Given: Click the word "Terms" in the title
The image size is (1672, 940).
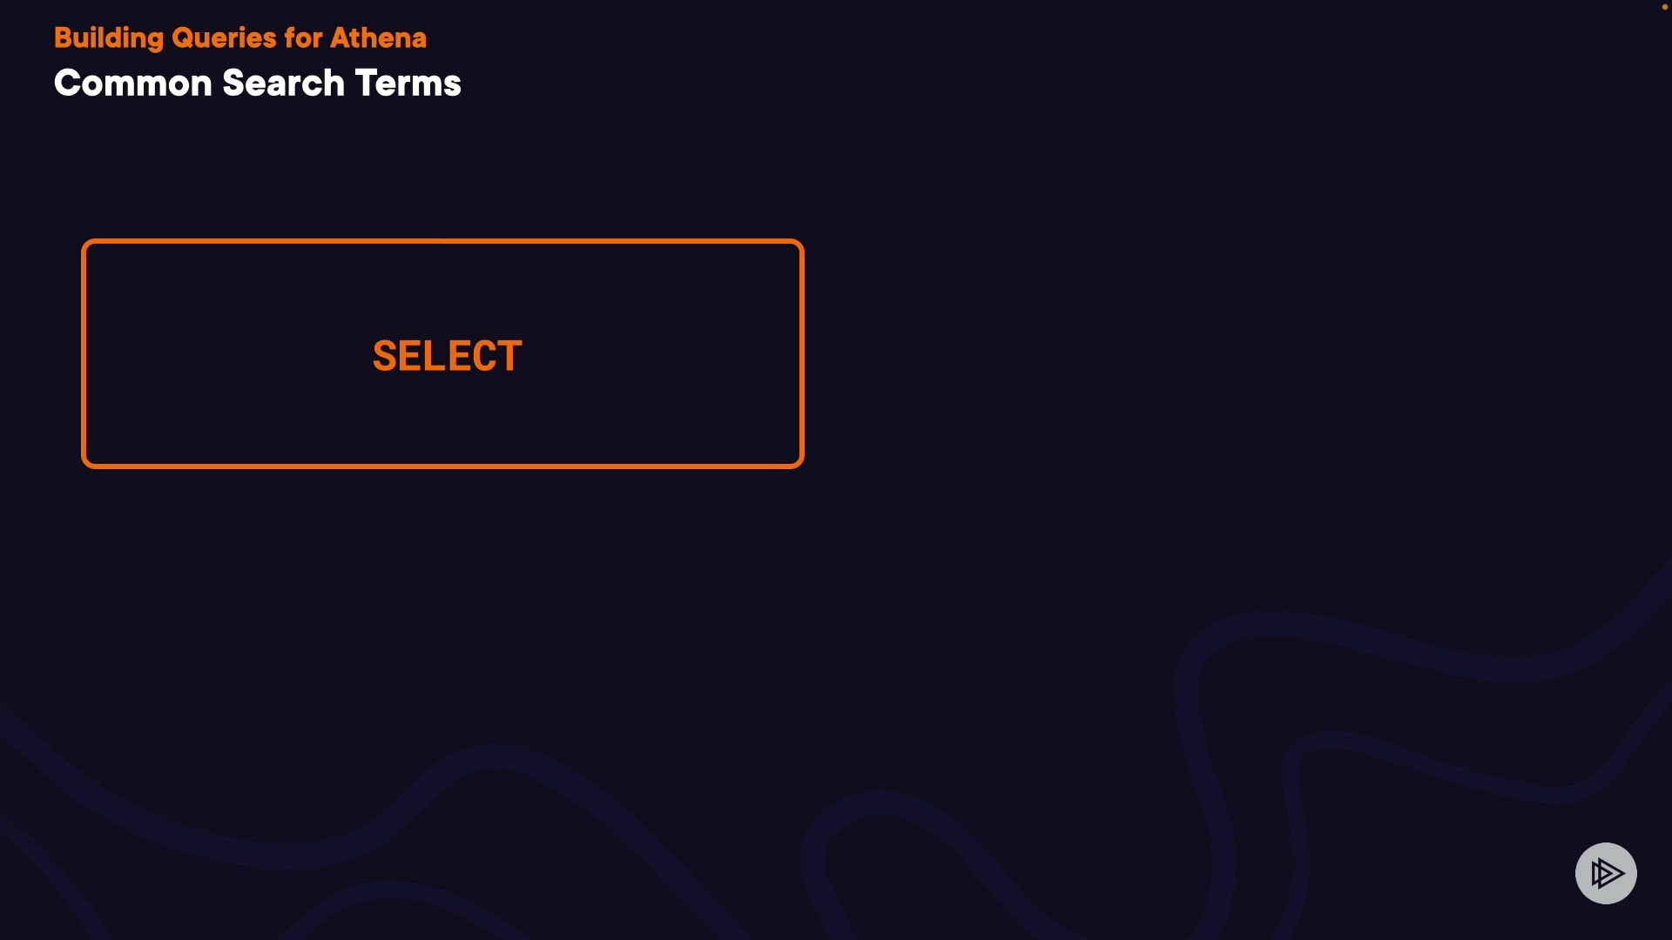Looking at the screenshot, I should [x=408, y=84].
